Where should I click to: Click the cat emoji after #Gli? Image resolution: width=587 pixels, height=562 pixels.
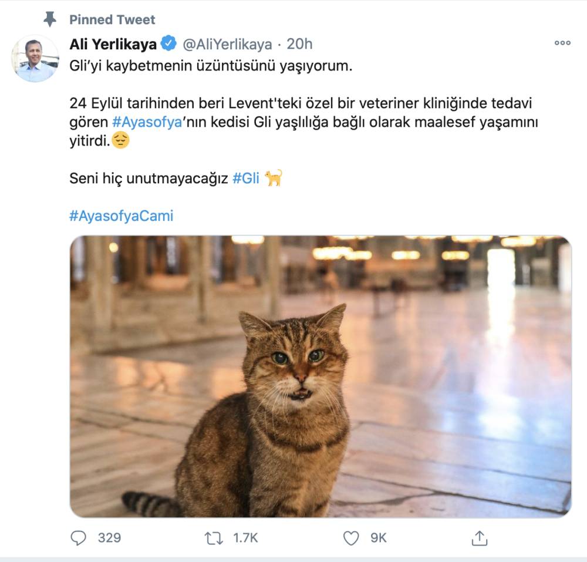point(274,177)
